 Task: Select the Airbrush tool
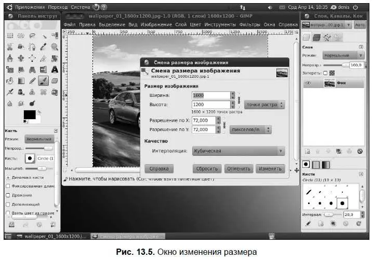click(10, 92)
